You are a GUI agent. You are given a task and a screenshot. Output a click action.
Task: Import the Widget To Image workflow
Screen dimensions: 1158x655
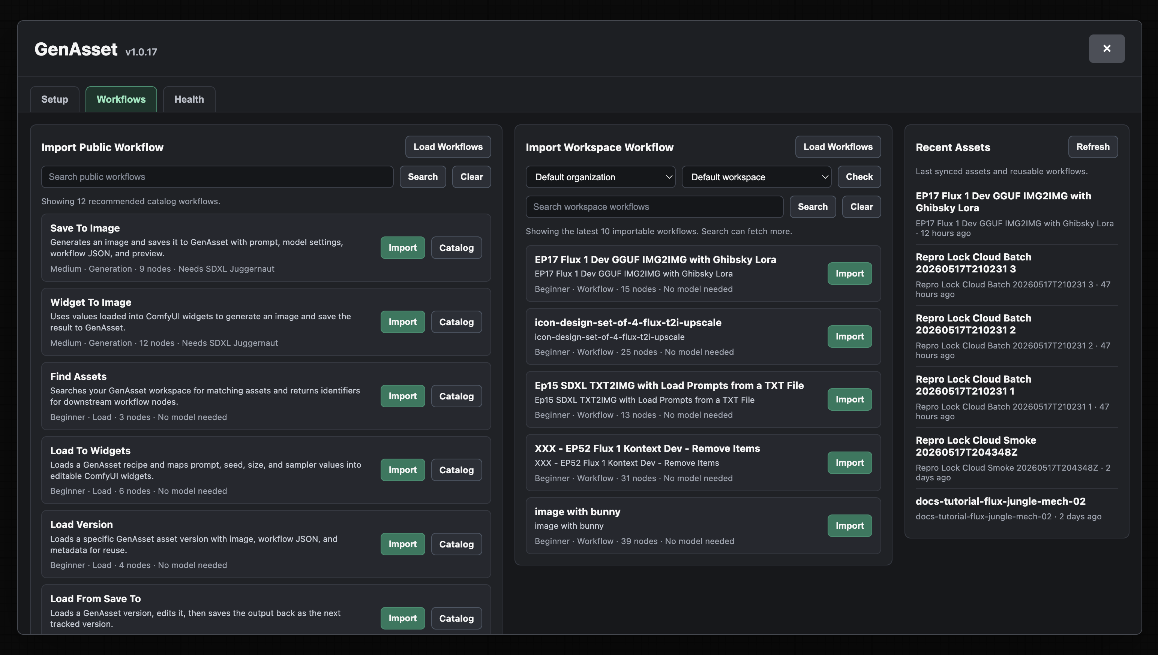[402, 322]
